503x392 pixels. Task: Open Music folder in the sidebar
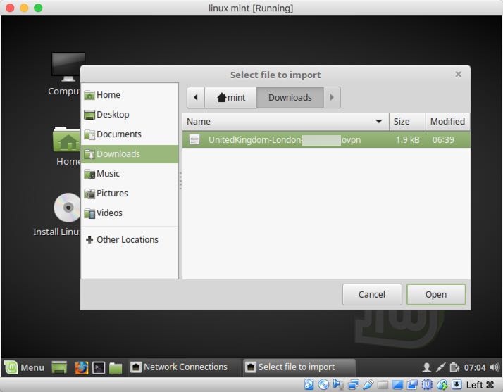click(130, 173)
